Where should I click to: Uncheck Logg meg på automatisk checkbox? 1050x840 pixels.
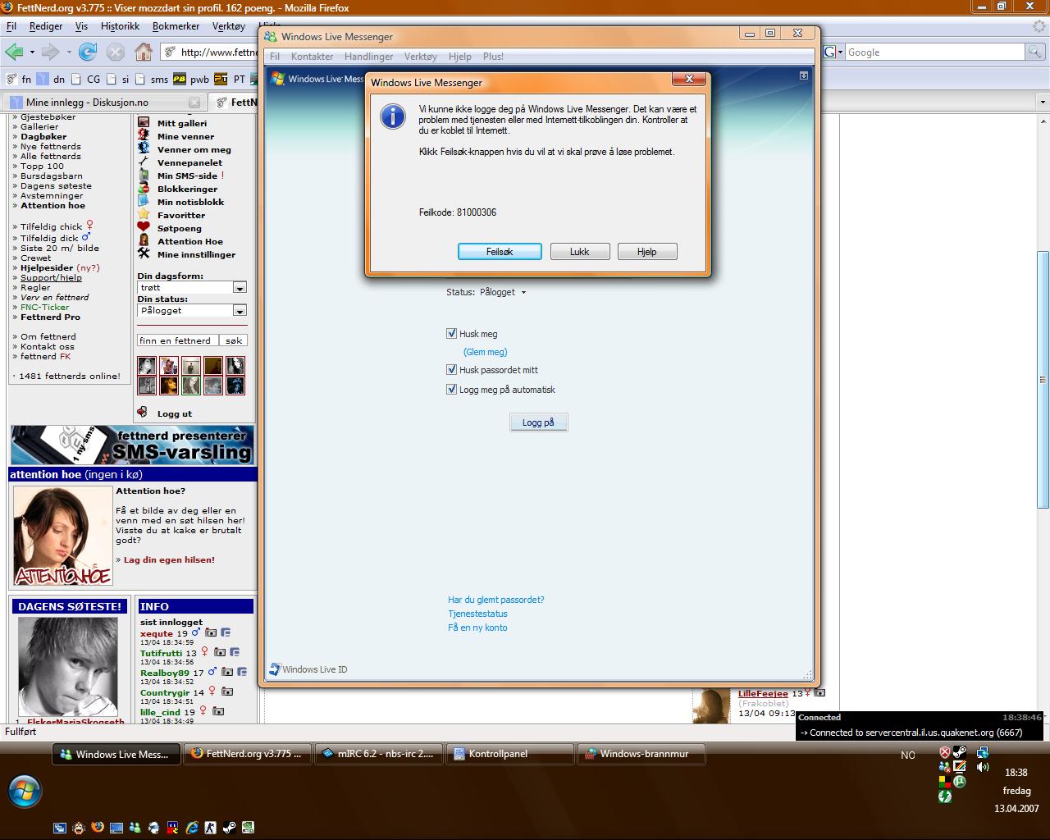[451, 389]
